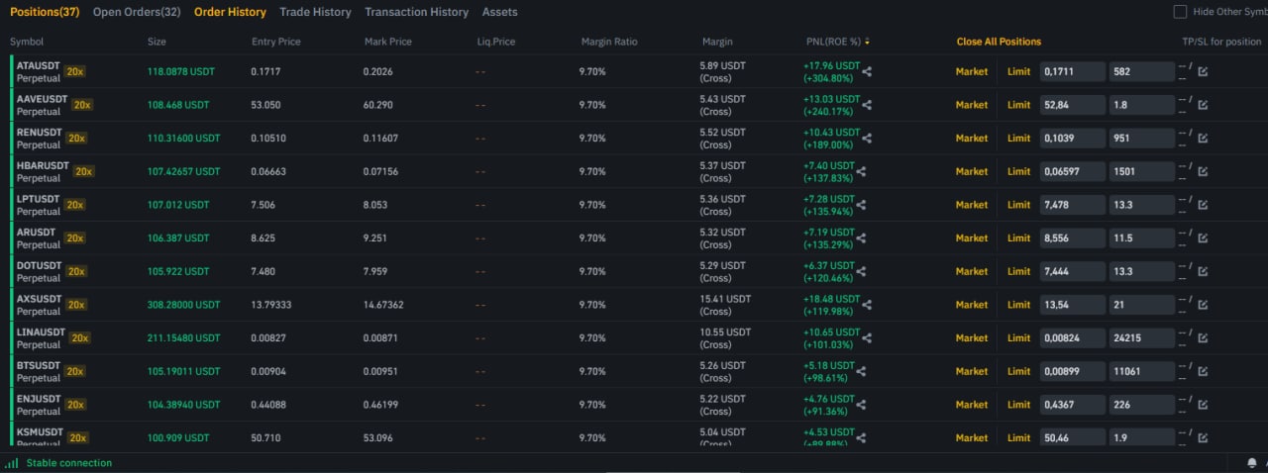Close LINAUSDT position with Limit

1018,337
